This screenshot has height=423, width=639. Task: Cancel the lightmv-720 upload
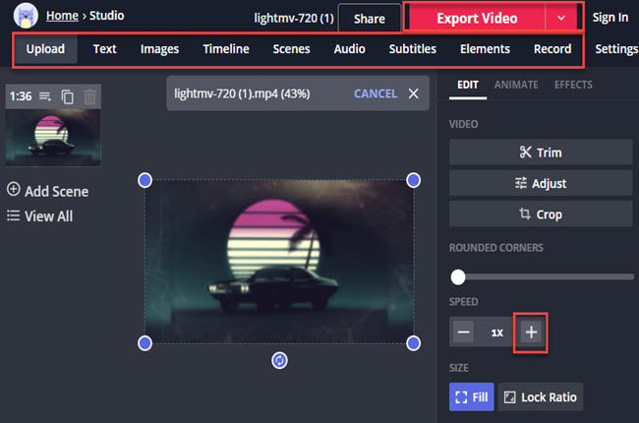375,93
